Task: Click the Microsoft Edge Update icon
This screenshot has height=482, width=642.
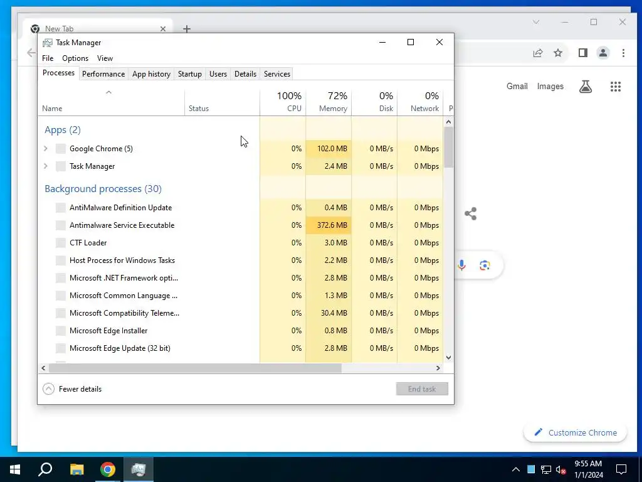Action: pyautogui.click(x=61, y=348)
